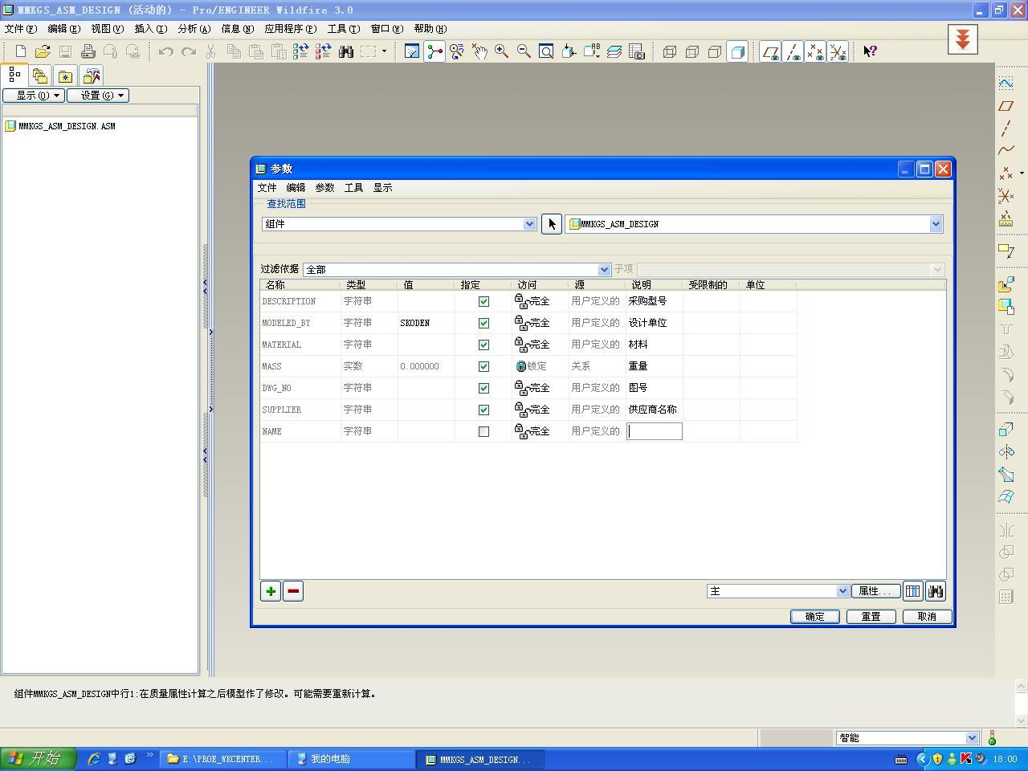1028x771 pixels.
Task: Click the 确定 button
Action: [x=814, y=616]
